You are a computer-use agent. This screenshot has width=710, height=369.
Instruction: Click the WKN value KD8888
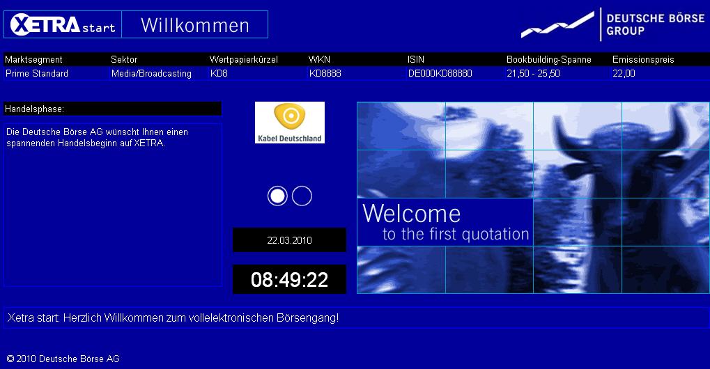click(325, 73)
